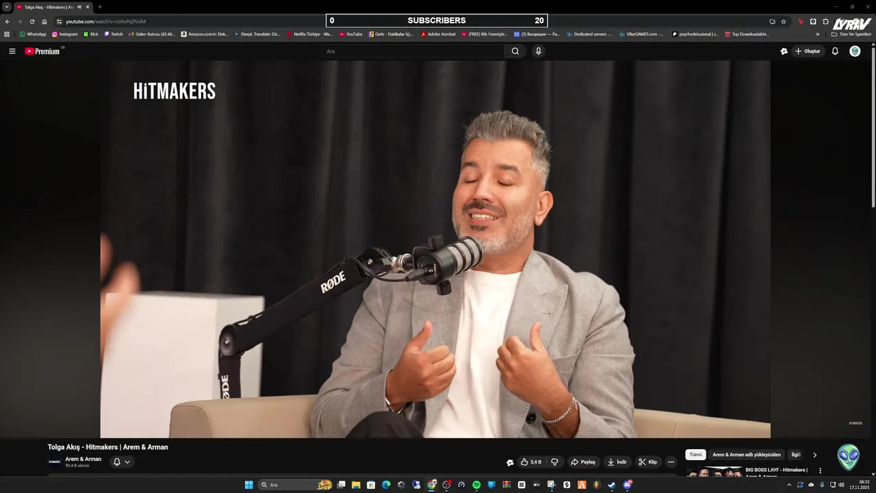Mute the tab via its speaker icon

tap(79, 7)
